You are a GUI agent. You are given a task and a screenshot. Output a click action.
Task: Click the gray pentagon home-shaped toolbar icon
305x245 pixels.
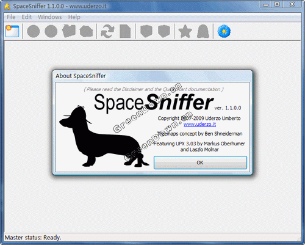[87, 31]
